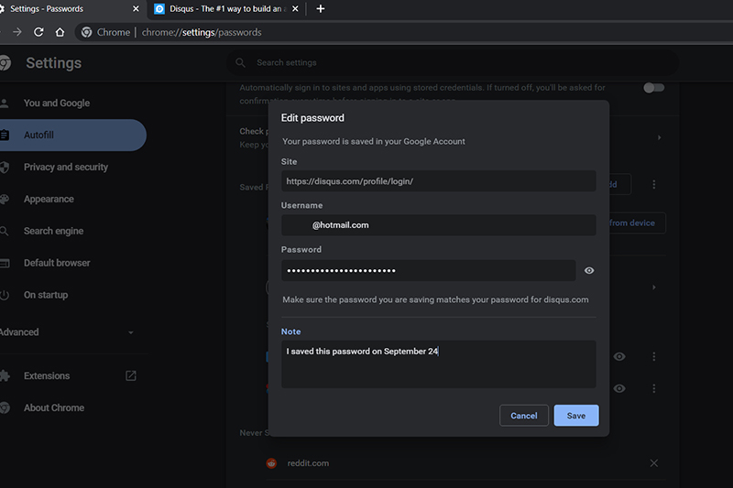Open You and Google settings section

pos(57,103)
